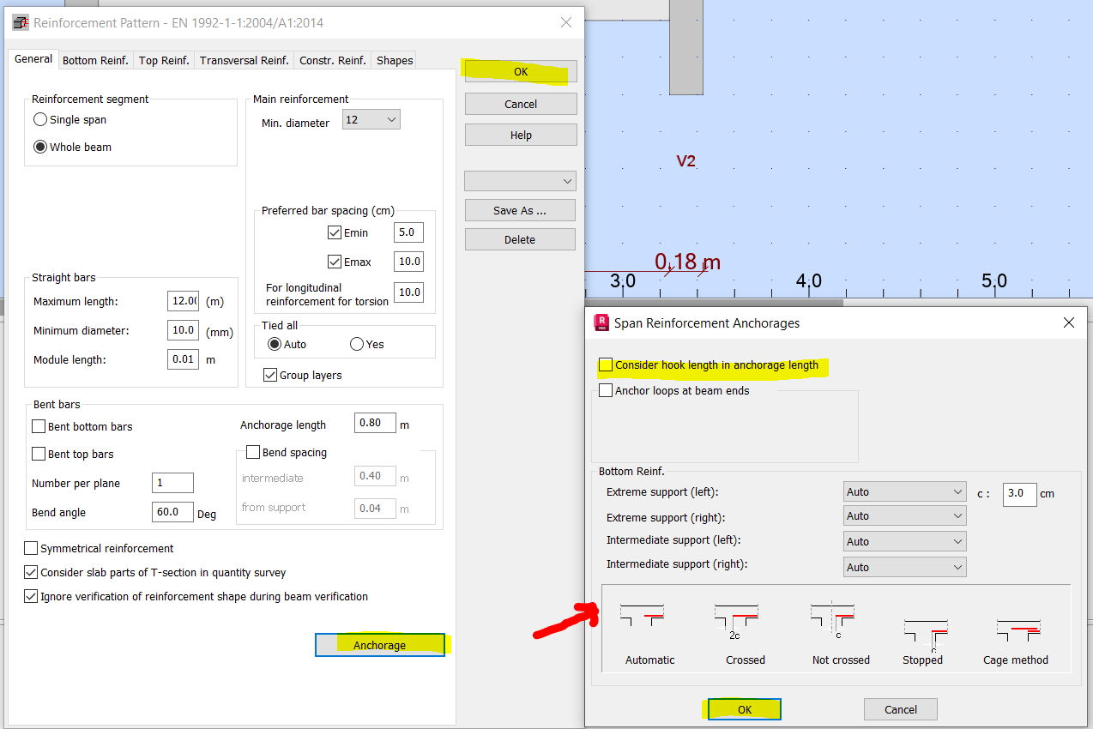Viewport: 1093px width, 729px height.
Task: Check the Bent bottom bars option
Action: tap(38, 426)
